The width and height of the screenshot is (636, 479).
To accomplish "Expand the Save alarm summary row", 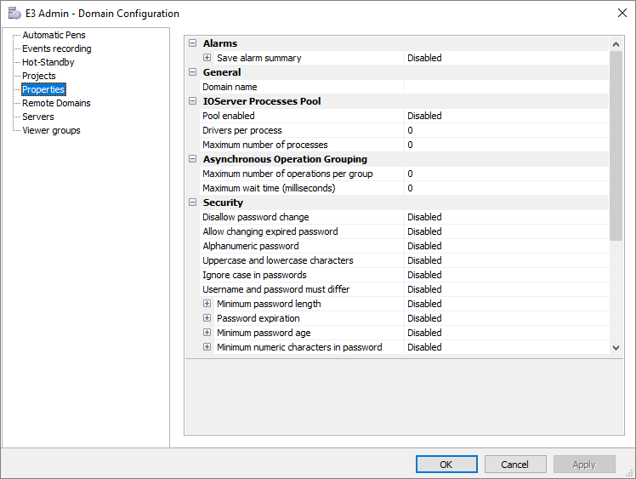I will (207, 58).
